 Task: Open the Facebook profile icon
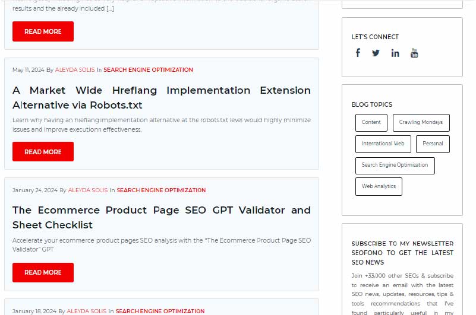pos(358,53)
